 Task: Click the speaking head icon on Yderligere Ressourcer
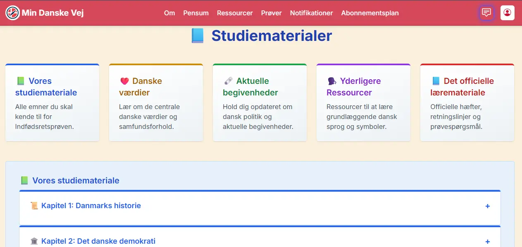tap(332, 81)
